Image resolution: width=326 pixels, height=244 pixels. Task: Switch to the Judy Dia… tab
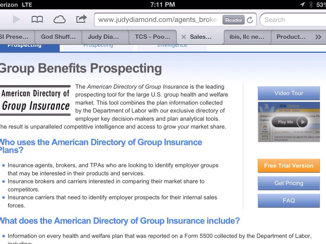103,37
